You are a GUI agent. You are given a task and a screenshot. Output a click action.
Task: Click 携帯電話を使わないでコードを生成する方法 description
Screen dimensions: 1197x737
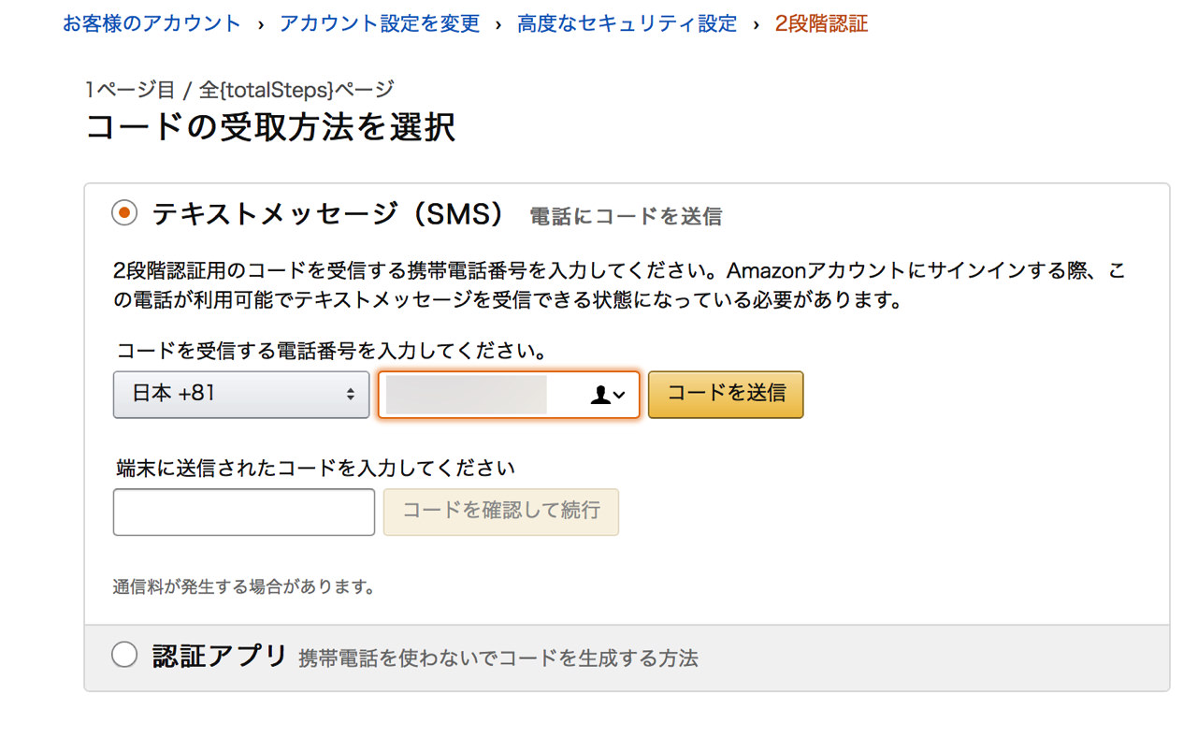point(498,658)
